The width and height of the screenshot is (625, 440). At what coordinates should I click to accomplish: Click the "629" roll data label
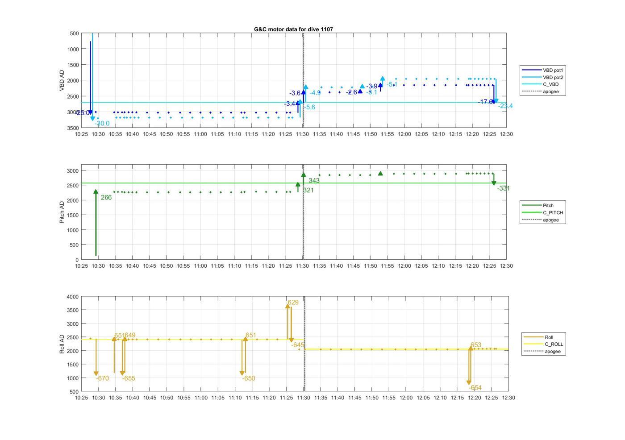point(293,303)
